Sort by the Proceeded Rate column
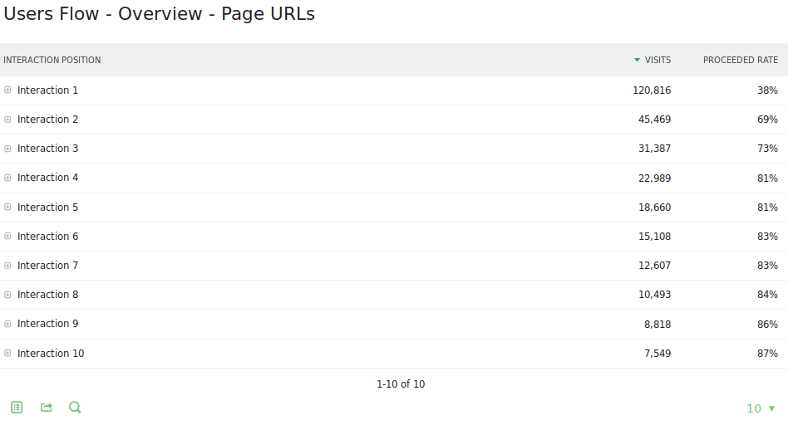The height and width of the screenshot is (425, 788). point(740,60)
